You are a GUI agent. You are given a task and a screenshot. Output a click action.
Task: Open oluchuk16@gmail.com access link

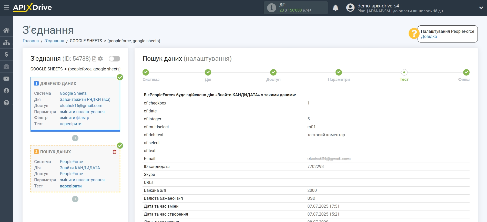[x=81, y=106]
